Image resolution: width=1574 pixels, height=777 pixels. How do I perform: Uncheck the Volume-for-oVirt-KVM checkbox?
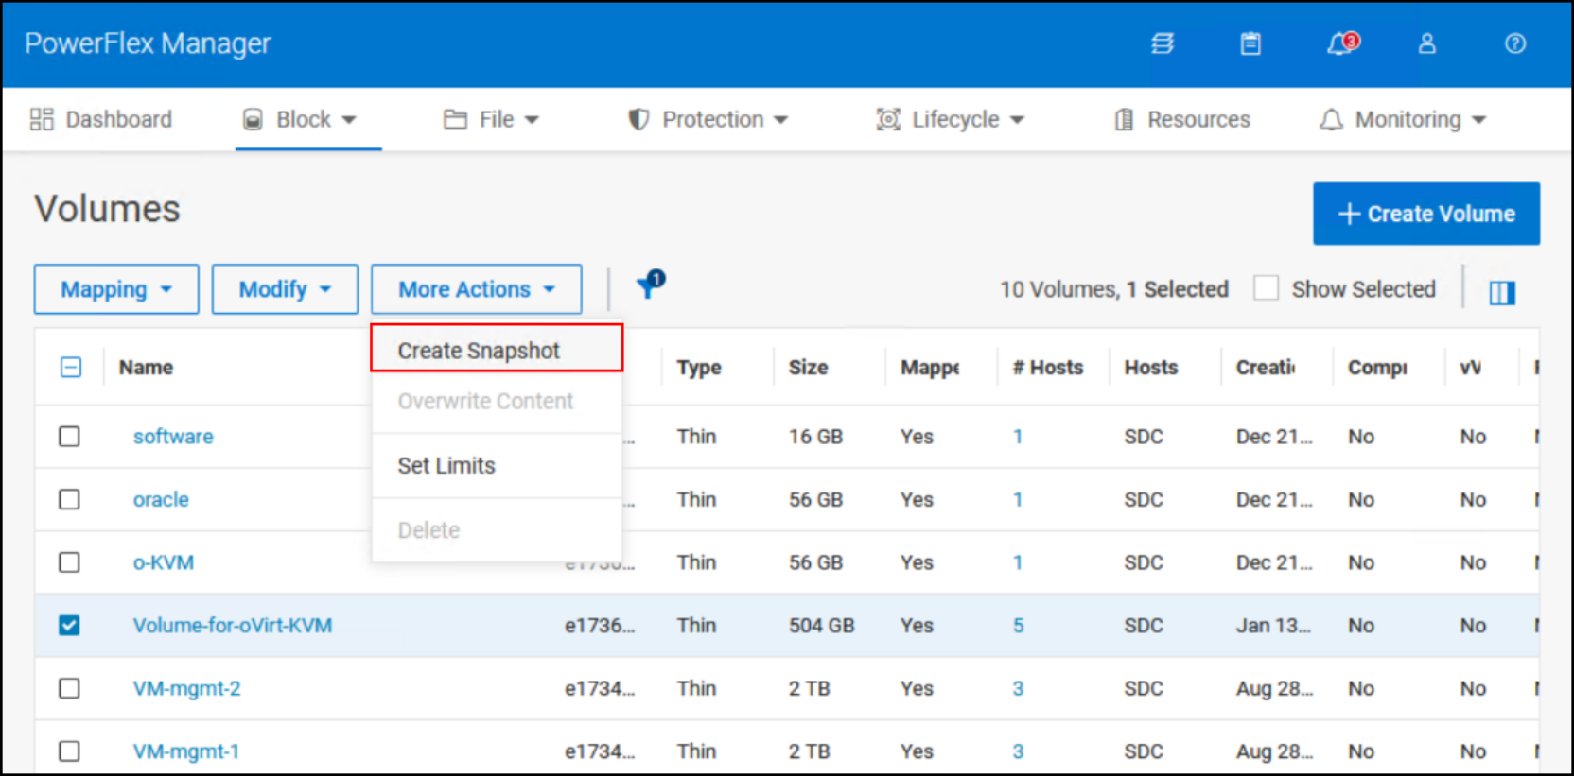[x=69, y=625]
